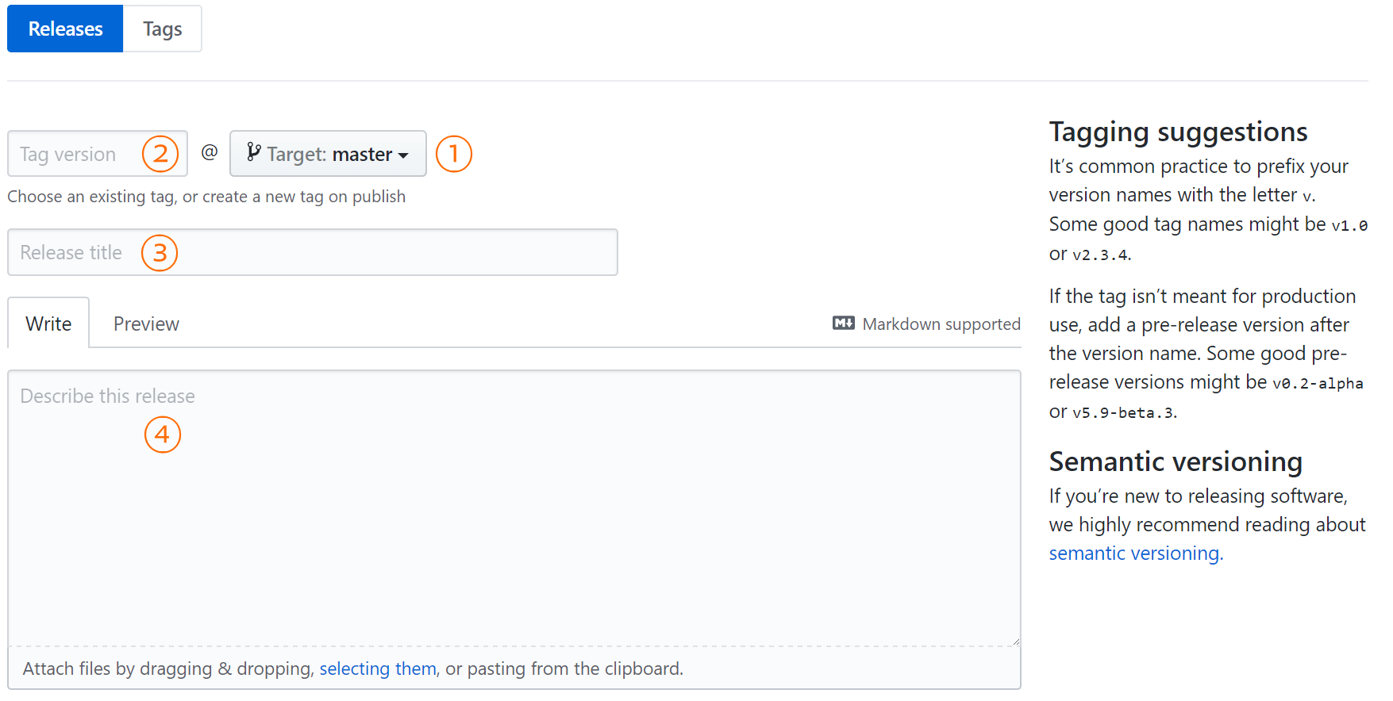Focus the Tag version input field

point(98,154)
